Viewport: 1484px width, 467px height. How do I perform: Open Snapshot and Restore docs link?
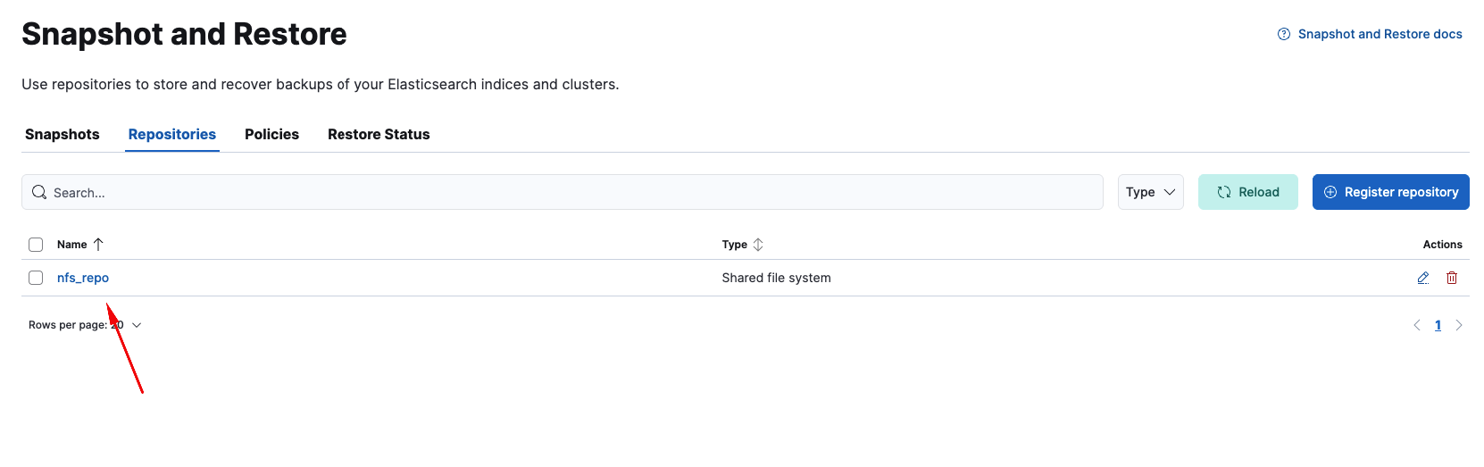(x=1380, y=34)
